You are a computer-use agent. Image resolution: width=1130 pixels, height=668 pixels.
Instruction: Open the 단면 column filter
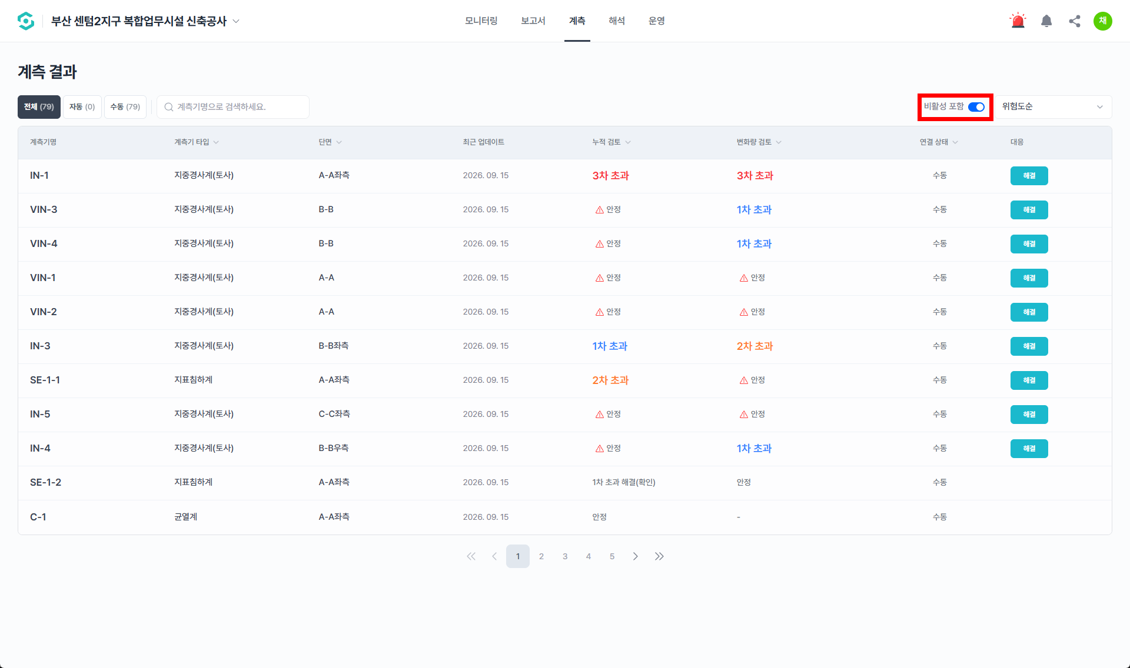pyautogui.click(x=339, y=142)
